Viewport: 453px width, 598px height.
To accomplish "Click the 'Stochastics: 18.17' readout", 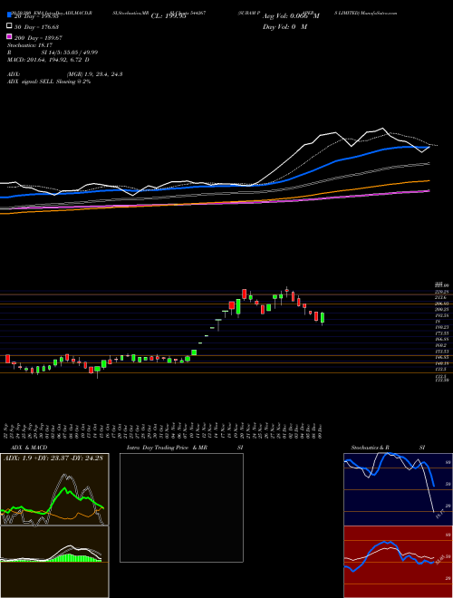I will tap(30, 45).
